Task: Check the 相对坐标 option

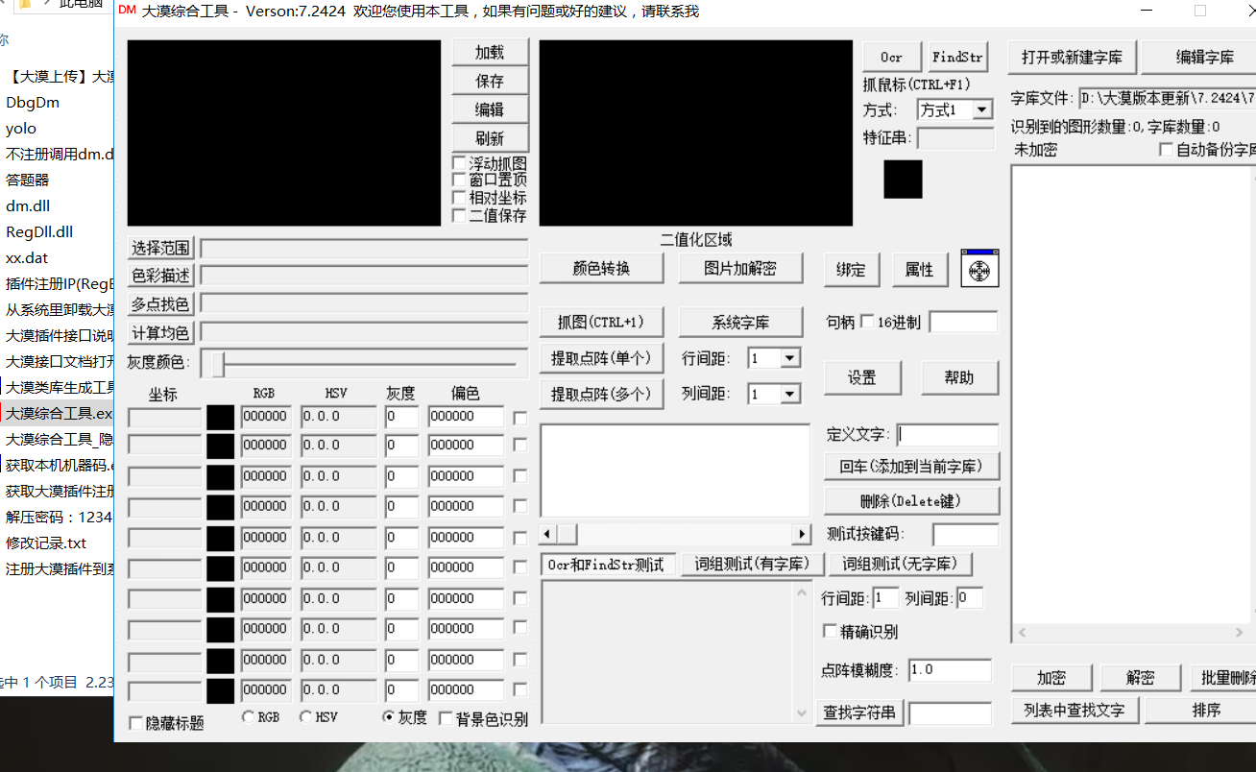Action: (459, 198)
